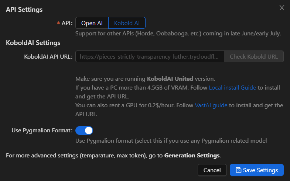Viewport: 290px width, 181px height.
Task: Open the Local install Guide link
Action: point(232,87)
